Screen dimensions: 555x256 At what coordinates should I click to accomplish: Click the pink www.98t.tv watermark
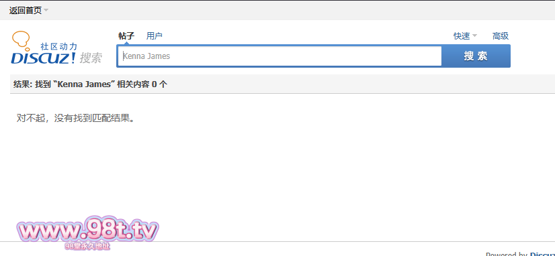87,231
